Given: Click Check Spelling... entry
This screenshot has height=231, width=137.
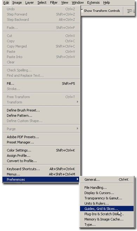Looking at the screenshot, I should (41, 70).
